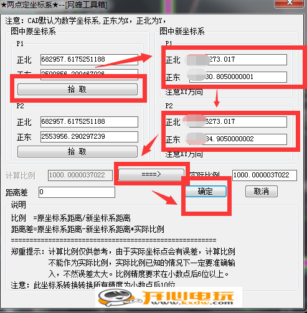This screenshot has width=307, height=313.
Task: Cancel the dialog with 取消
Action: (262, 191)
